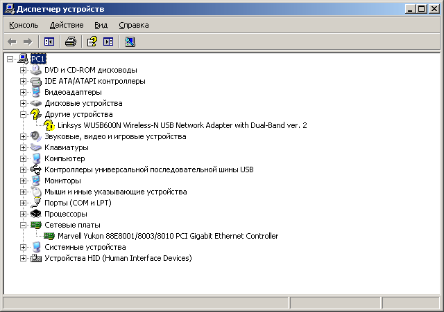Click the Компьютер category icon
This screenshot has width=444, height=312.
pyautogui.click(x=36, y=158)
